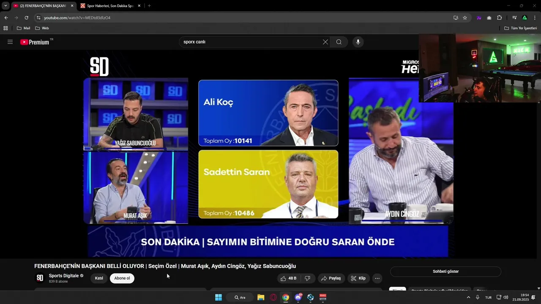Click the 839 B abone subscriber count

coord(58,282)
